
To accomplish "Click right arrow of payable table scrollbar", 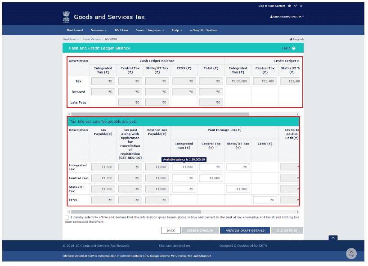I will pos(297,212).
